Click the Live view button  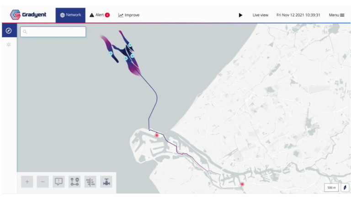pos(261,15)
